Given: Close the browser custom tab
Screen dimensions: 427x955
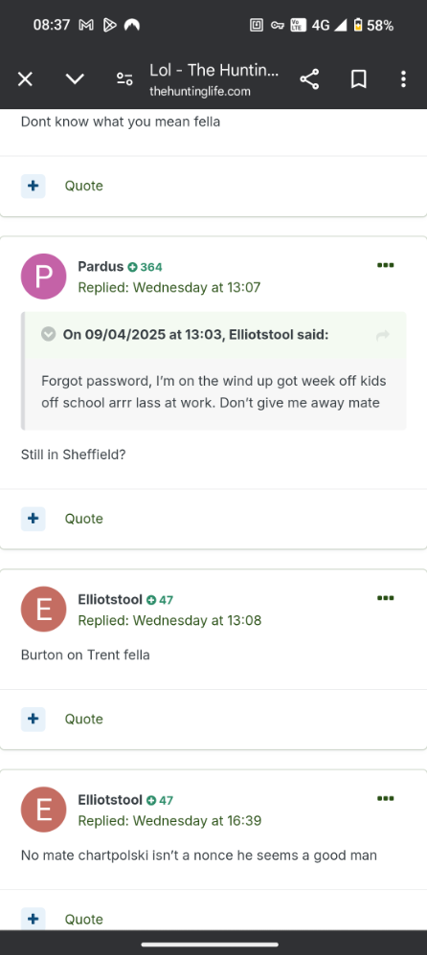Looking at the screenshot, I should pyautogui.click(x=25, y=79).
